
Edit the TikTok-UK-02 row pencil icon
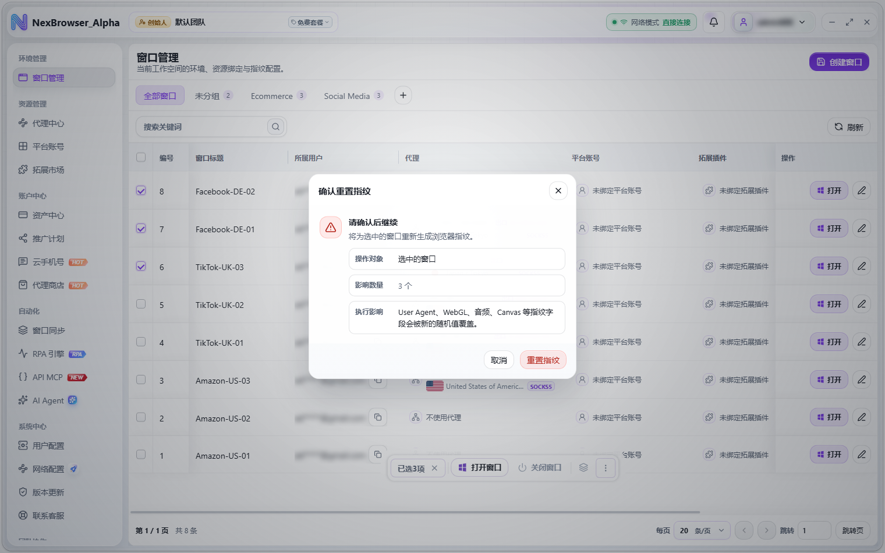click(x=862, y=304)
